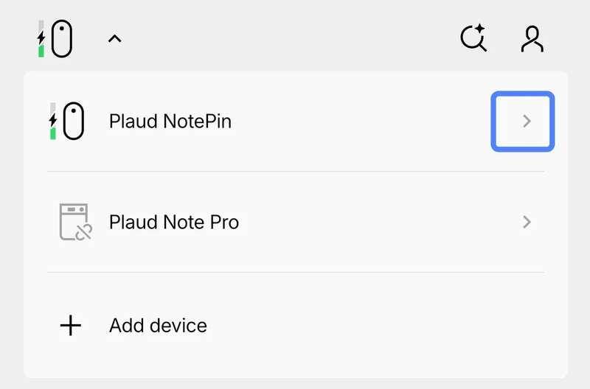Click the charging bolt in header
Viewport: 590px width, 389px height.
click(41, 37)
